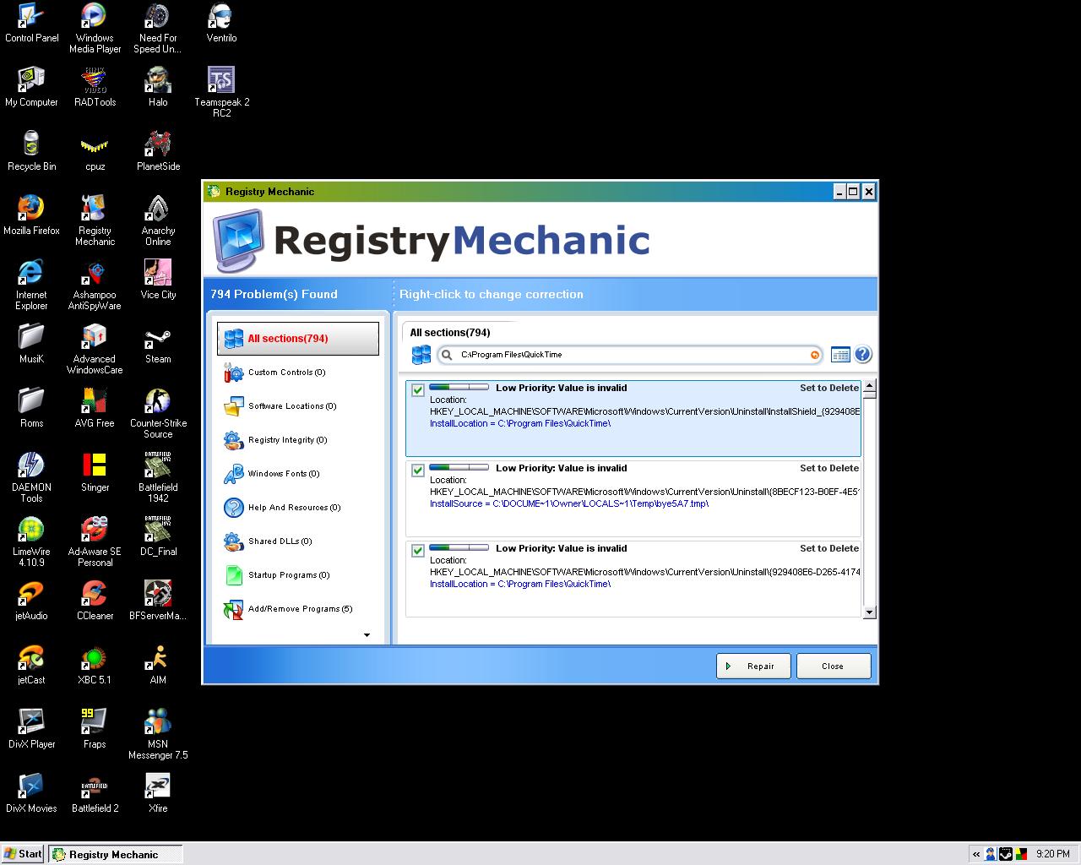Click the Registry Mechanic taskbar button
Screen dimensions: 1081x865
click(115, 854)
